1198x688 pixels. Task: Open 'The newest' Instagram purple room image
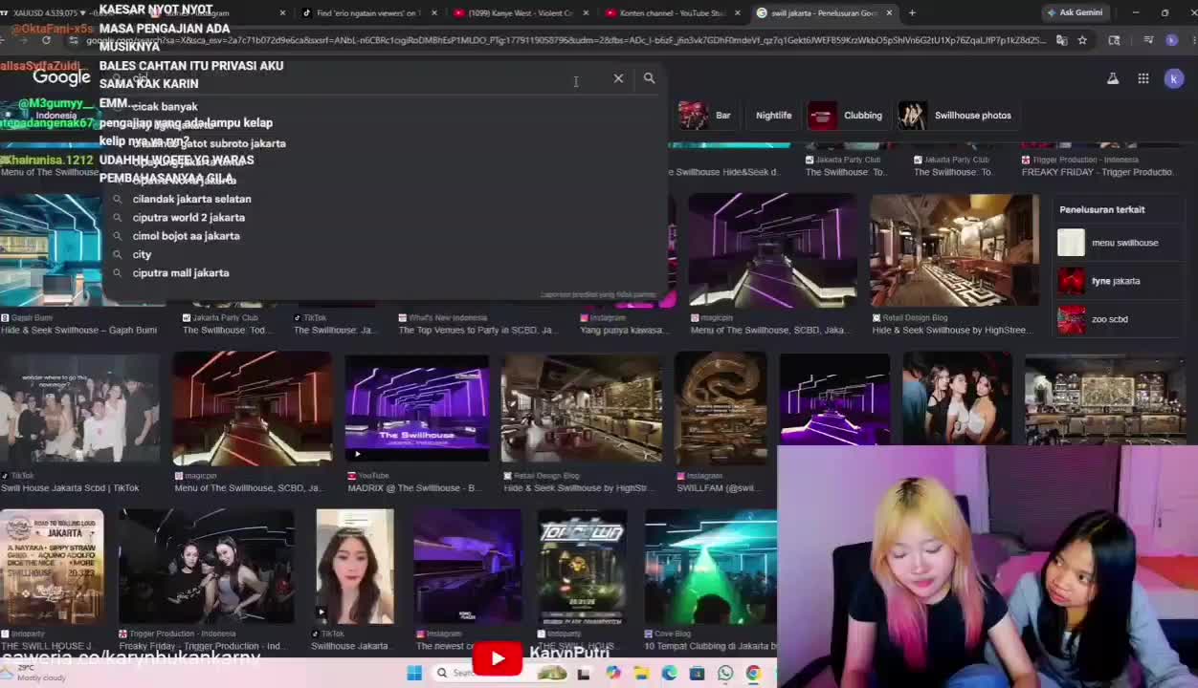tap(467, 566)
